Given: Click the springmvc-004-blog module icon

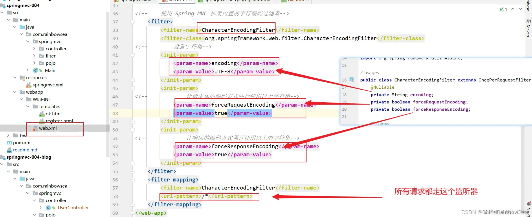Looking at the screenshot, I should click(3, 157).
